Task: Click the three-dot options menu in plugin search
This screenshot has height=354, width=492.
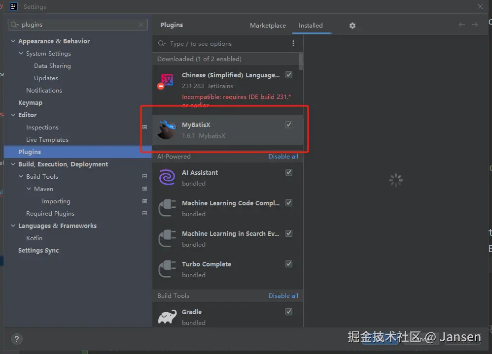Action: tap(293, 43)
